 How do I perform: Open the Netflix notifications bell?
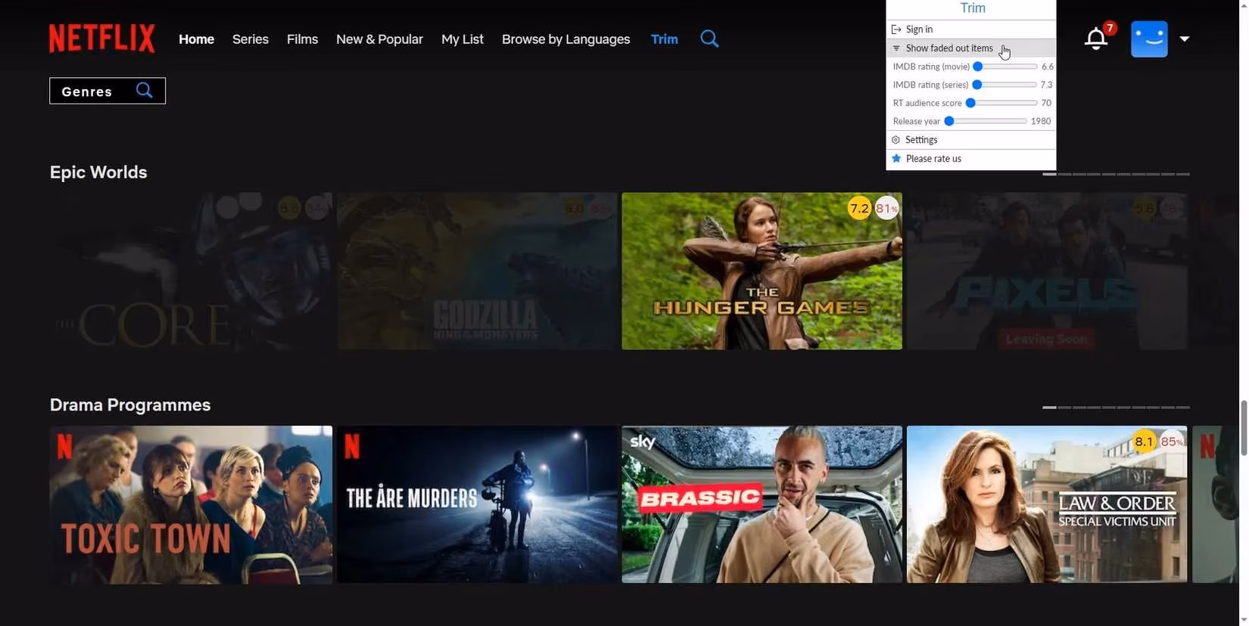[1095, 39]
